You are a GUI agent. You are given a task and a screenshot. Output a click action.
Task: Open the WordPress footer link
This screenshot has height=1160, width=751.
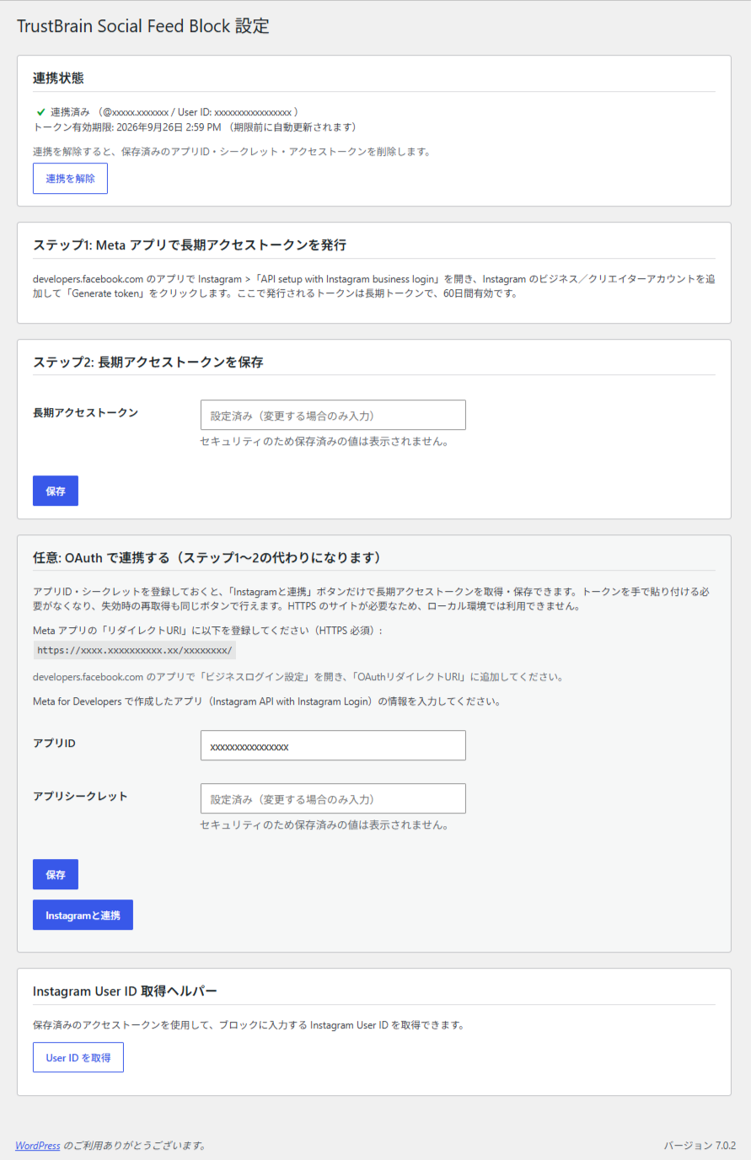pyautogui.click(x=38, y=1146)
